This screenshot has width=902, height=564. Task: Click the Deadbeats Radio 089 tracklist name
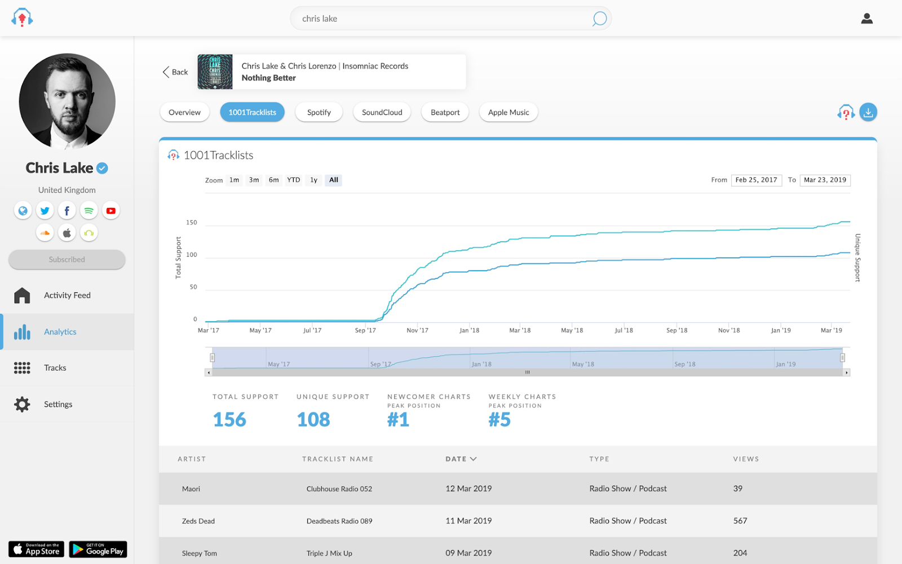tap(339, 521)
